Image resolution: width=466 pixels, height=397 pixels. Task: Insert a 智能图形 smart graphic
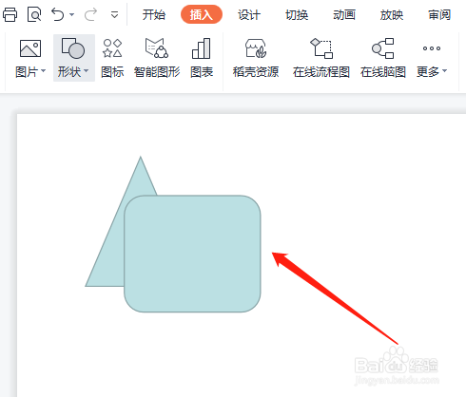[x=157, y=58]
